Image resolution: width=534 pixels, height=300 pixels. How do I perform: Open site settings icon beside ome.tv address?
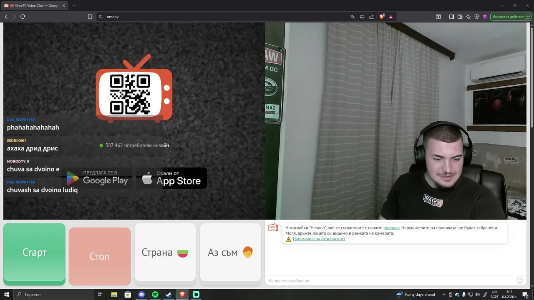(x=100, y=17)
